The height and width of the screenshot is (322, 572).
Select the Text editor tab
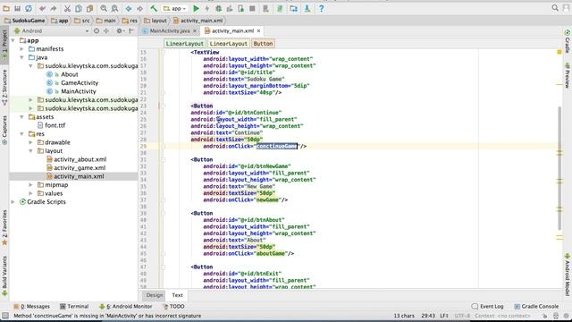click(177, 295)
